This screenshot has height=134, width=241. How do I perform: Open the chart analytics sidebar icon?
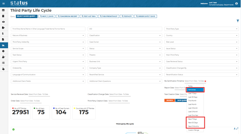point(3,45)
